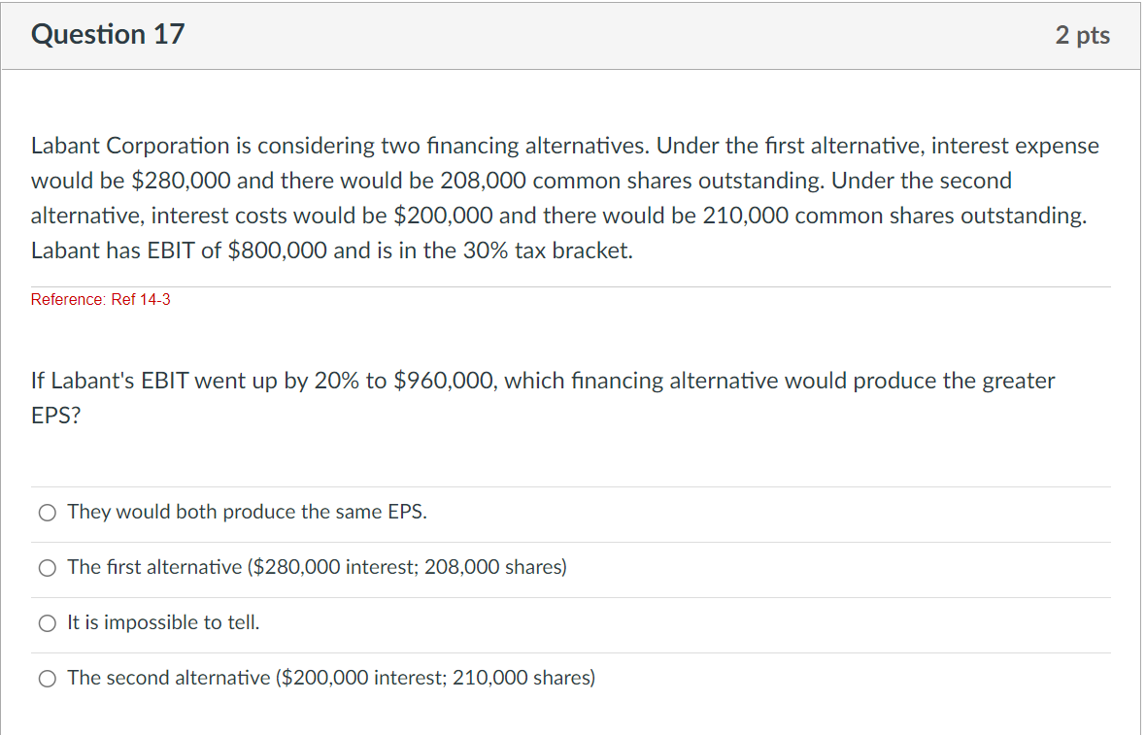Click text of second alternative answer choice
This screenshot has width=1146, height=735.
point(330,678)
